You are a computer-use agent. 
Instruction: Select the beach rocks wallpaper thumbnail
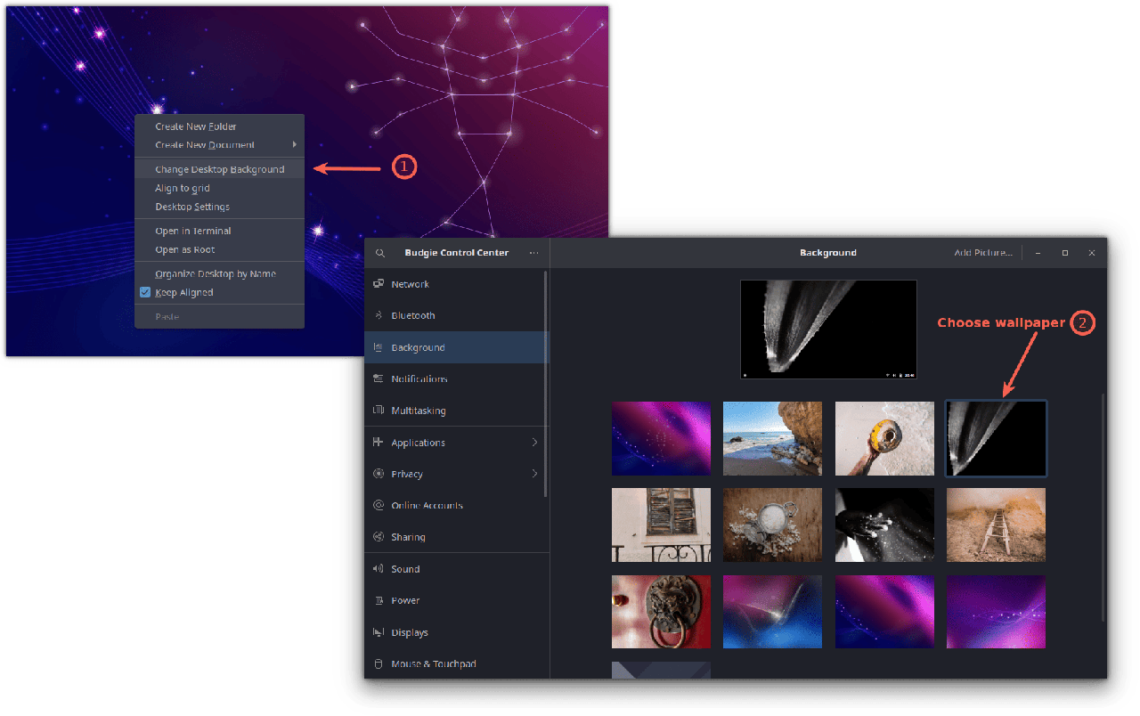pyautogui.click(x=772, y=438)
